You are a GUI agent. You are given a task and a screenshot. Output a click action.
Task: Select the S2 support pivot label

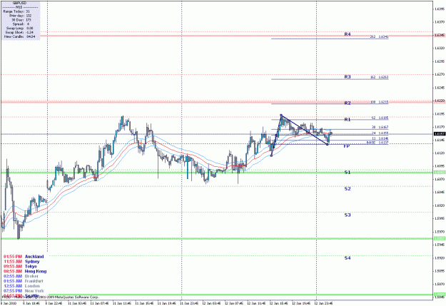(348, 188)
